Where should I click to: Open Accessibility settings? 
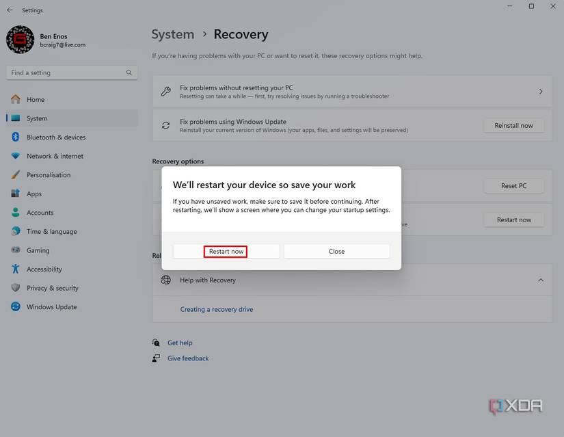(x=72, y=269)
